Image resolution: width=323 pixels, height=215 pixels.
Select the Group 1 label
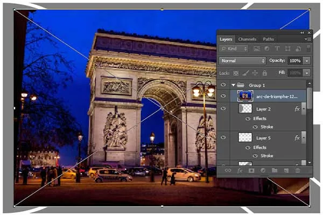pyautogui.click(x=257, y=85)
